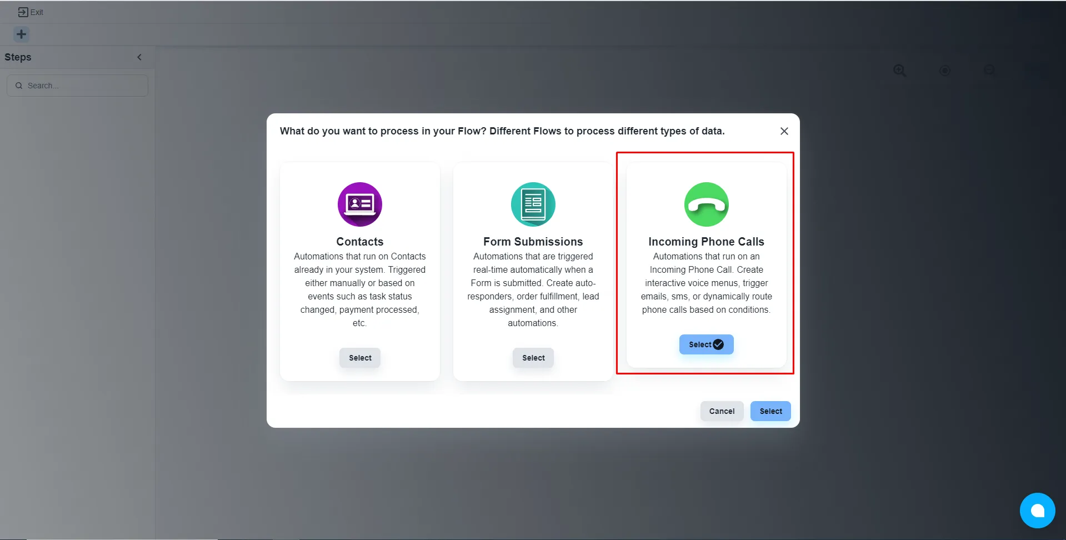Click the Incoming Phone Calls description paragraph
This screenshot has width=1066, height=540.
click(707, 283)
